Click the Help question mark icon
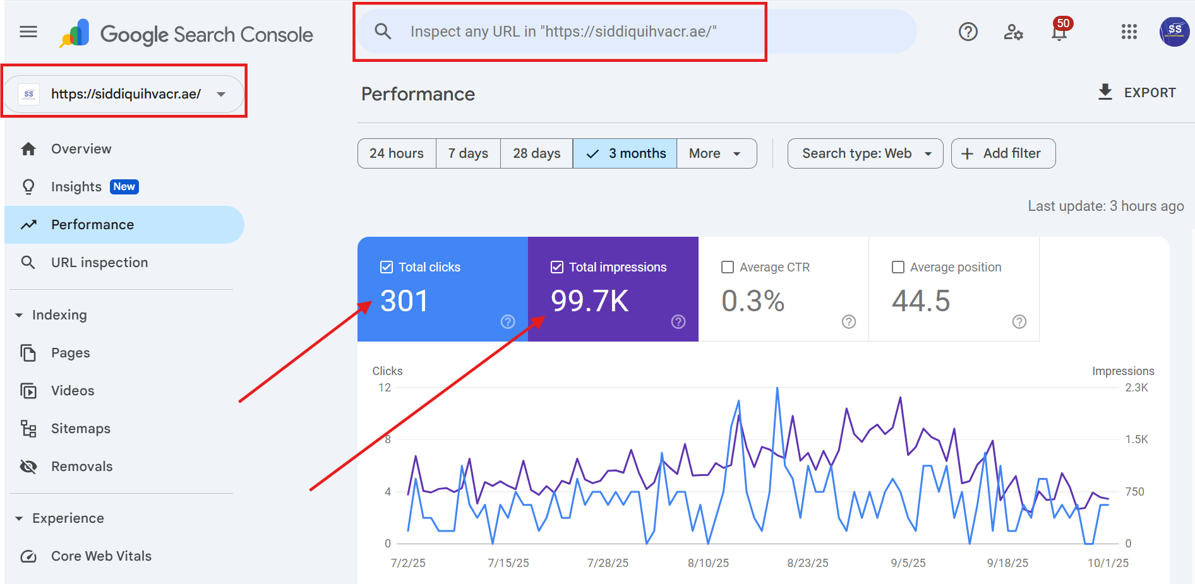The height and width of the screenshot is (584, 1195). click(x=968, y=32)
